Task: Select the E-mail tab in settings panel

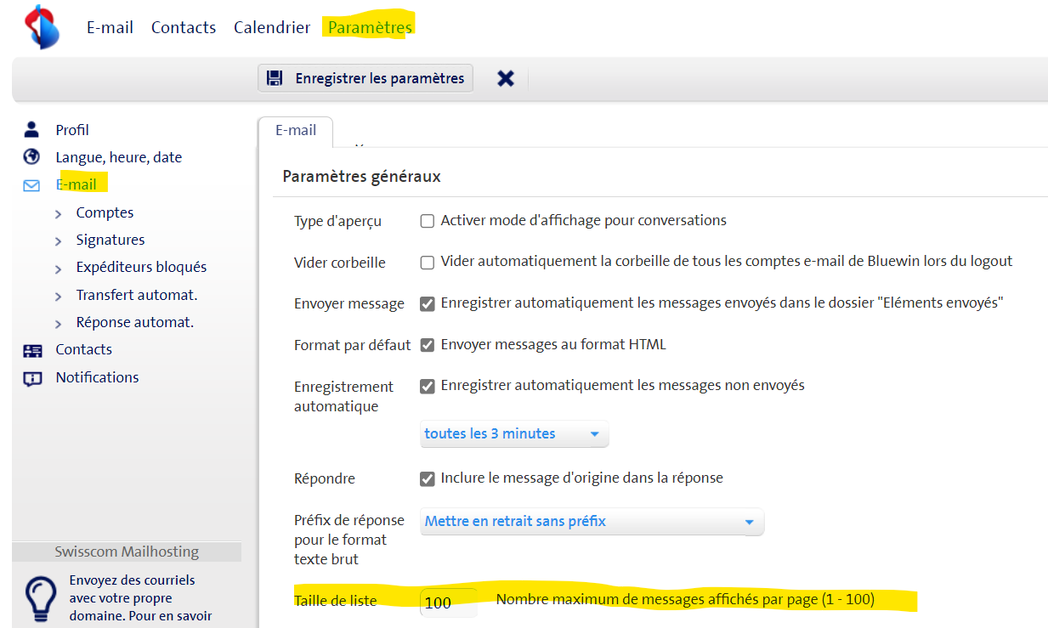Action: coord(296,131)
